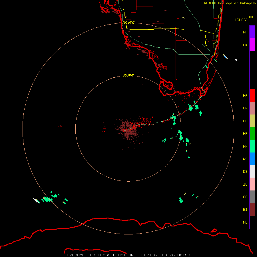
Task: Click the RF purple legend swatch
Action: (252, 32)
